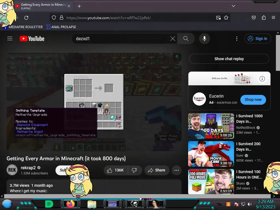Clear the dezxd1 search query

tap(173, 39)
